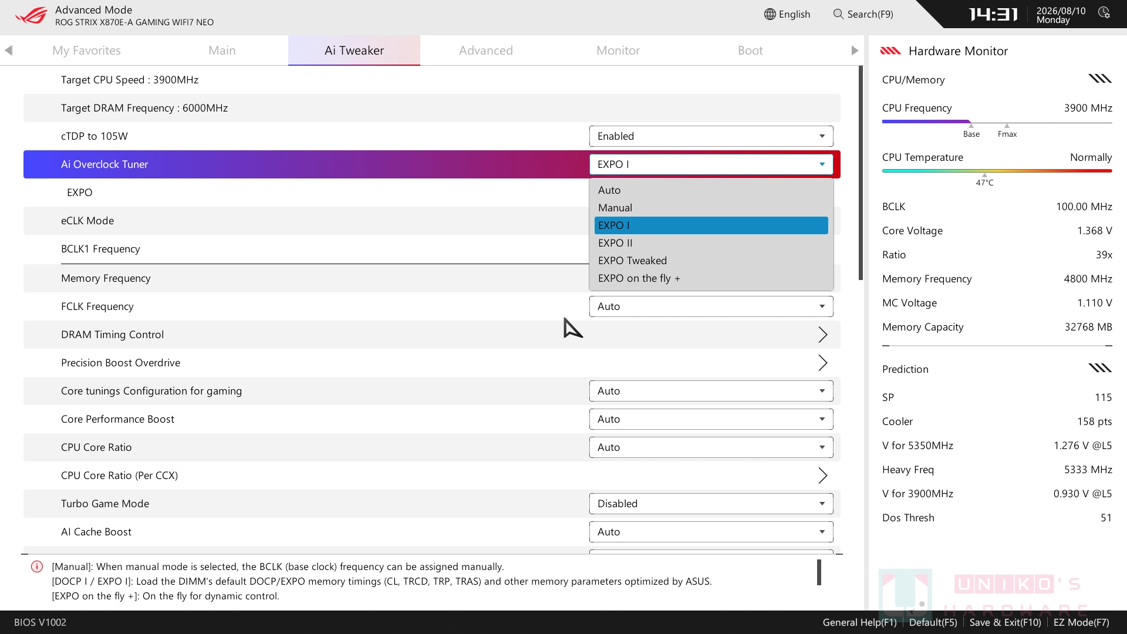Click the 14:31 clock display
Viewport: 1127px width, 634px height.
(x=993, y=14)
